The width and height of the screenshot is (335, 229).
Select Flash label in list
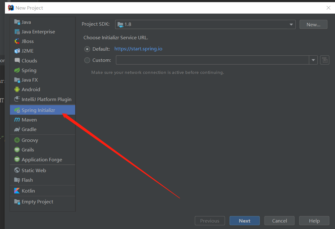pyautogui.click(x=27, y=180)
